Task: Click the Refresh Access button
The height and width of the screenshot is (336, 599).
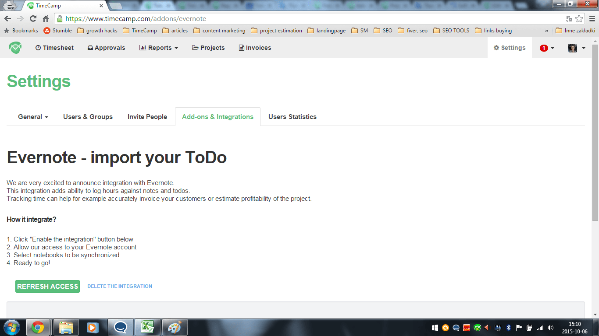Action: coord(47,286)
